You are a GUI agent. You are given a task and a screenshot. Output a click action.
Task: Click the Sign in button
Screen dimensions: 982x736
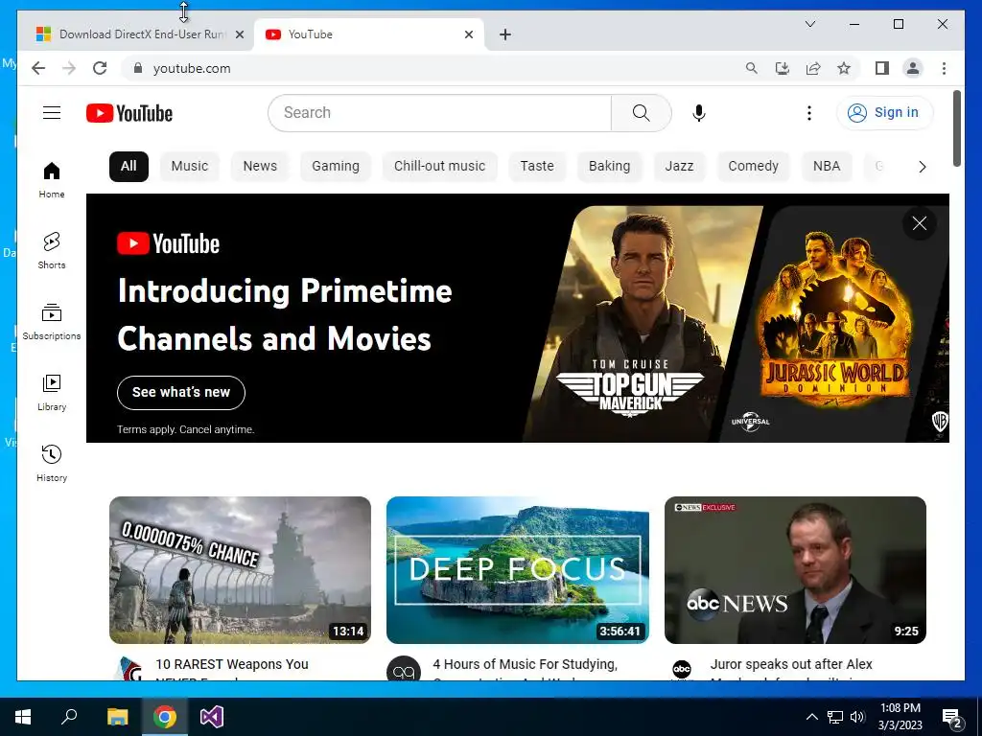point(884,113)
